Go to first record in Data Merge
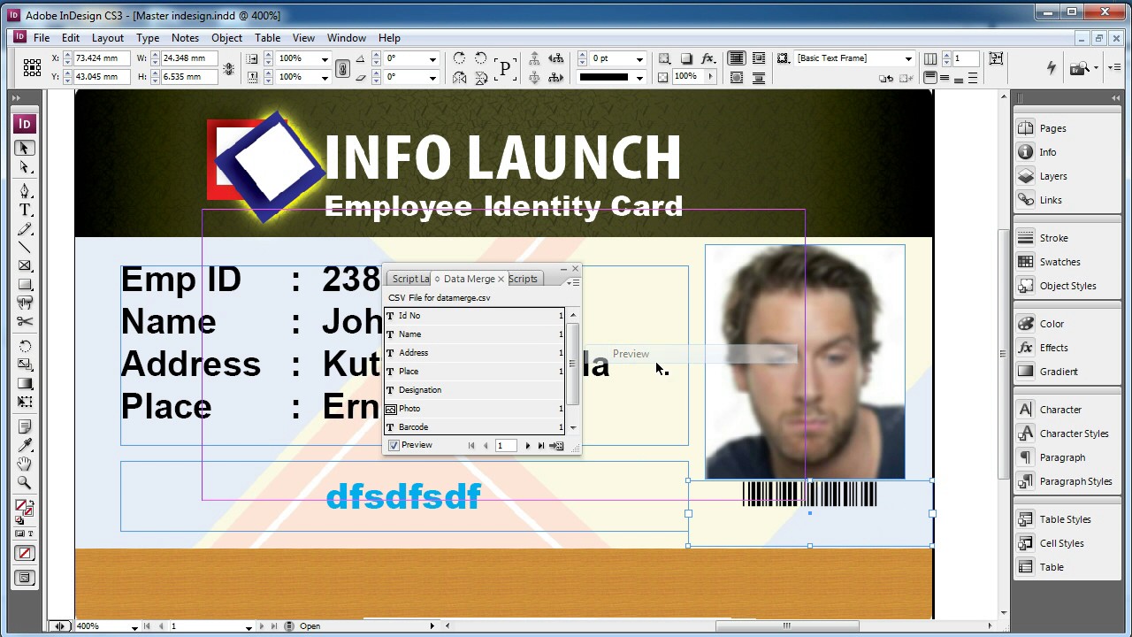 (x=471, y=446)
